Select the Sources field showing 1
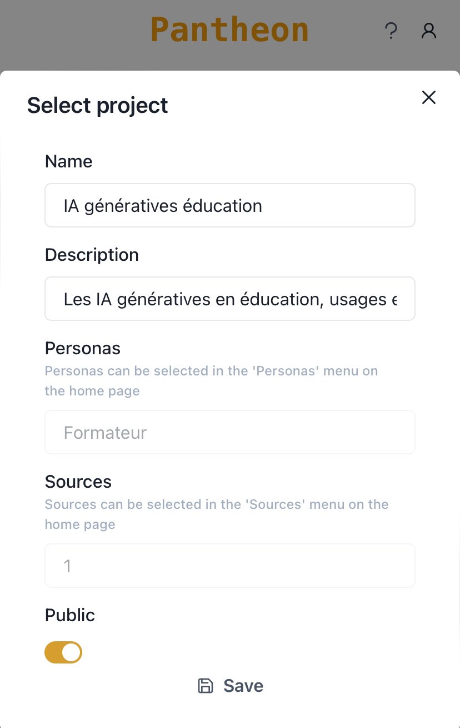This screenshot has width=460, height=728. coord(230,566)
